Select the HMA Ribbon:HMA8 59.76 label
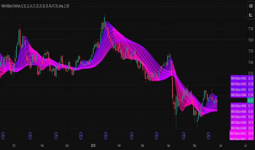 point(242,122)
